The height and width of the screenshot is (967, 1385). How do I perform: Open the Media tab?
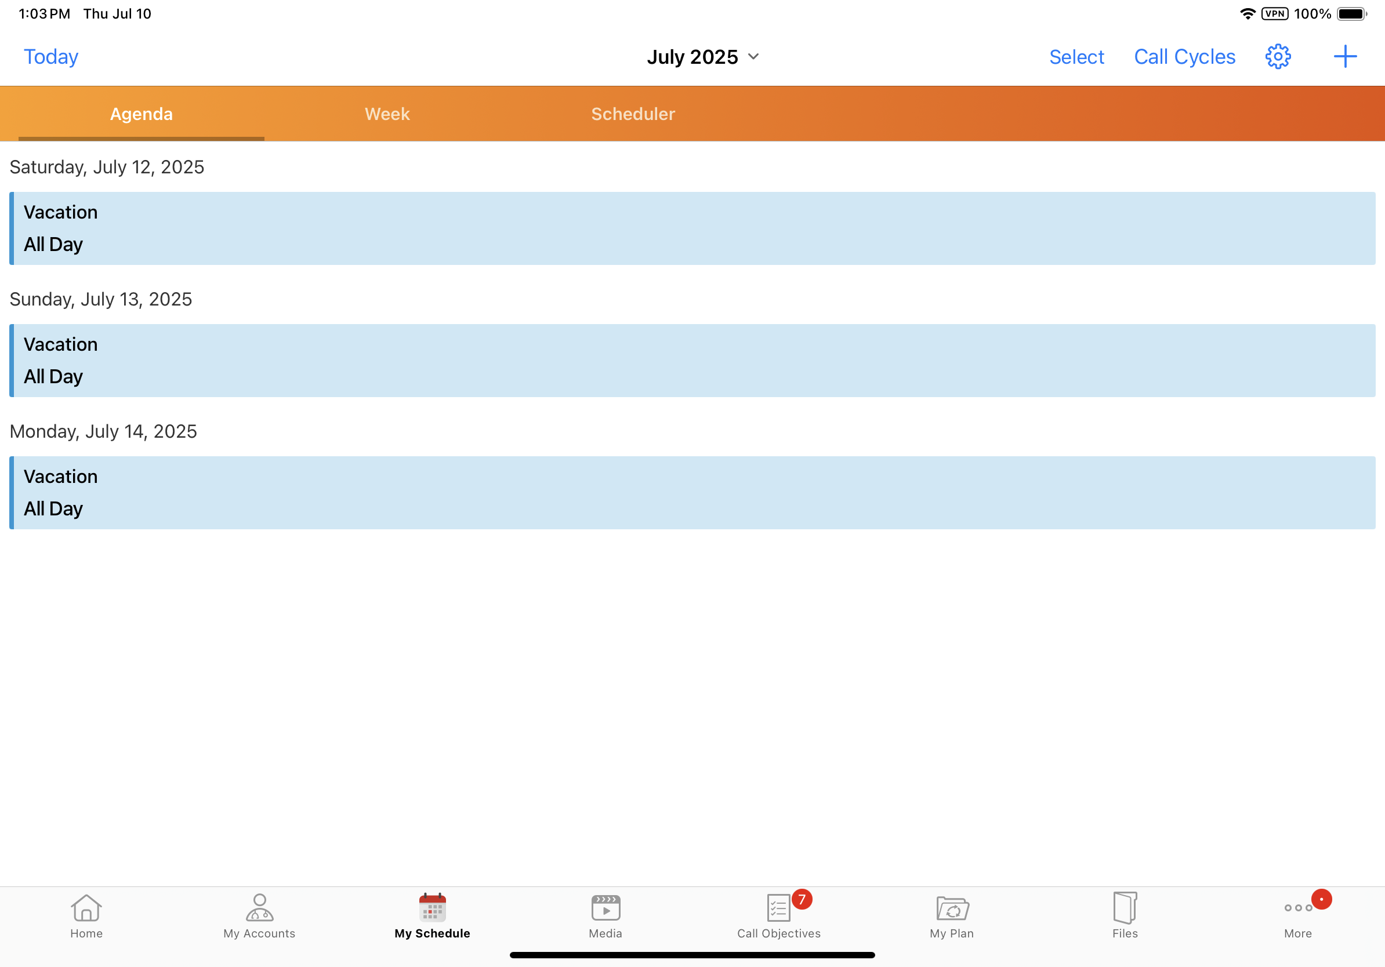[606, 916]
